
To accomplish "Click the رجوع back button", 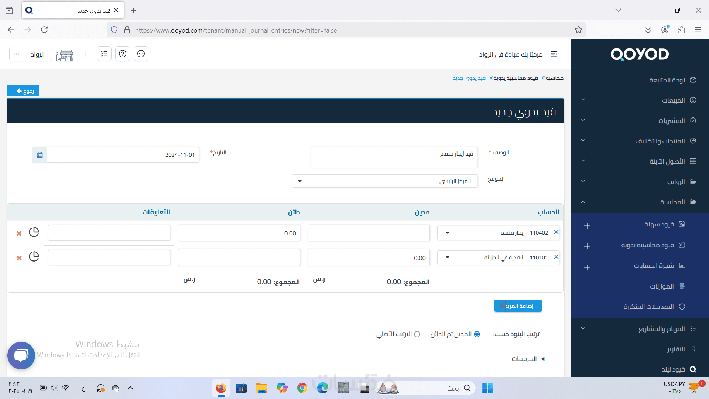I will pyautogui.click(x=23, y=91).
